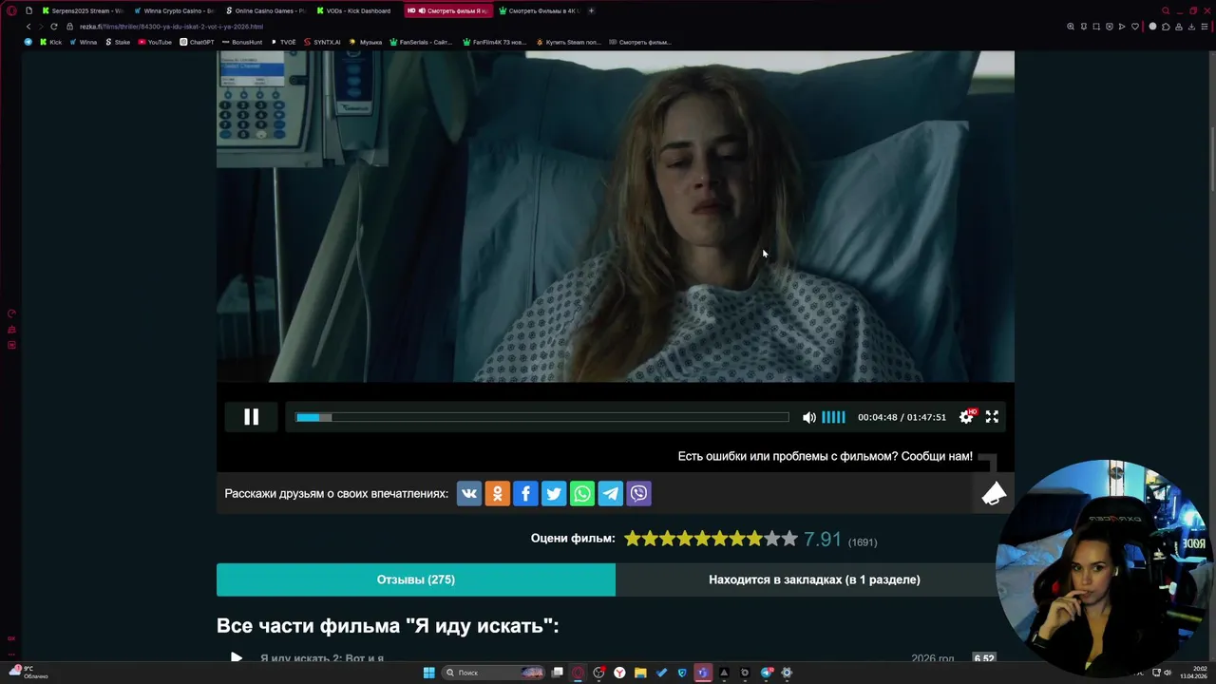Pause the movie with the pause button

252,417
